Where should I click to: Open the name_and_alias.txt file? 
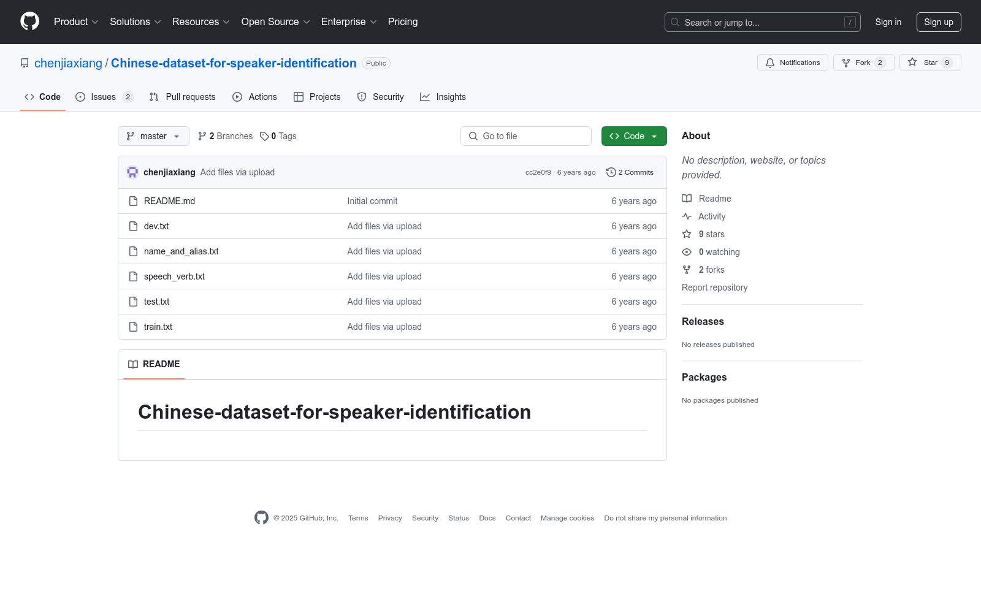(x=181, y=251)
